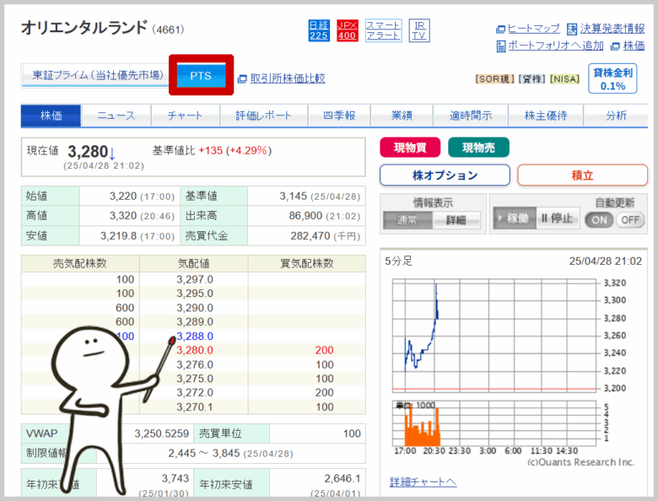
Task: Click the 3,295.0 quote price
Action: [x=195, y=294]
